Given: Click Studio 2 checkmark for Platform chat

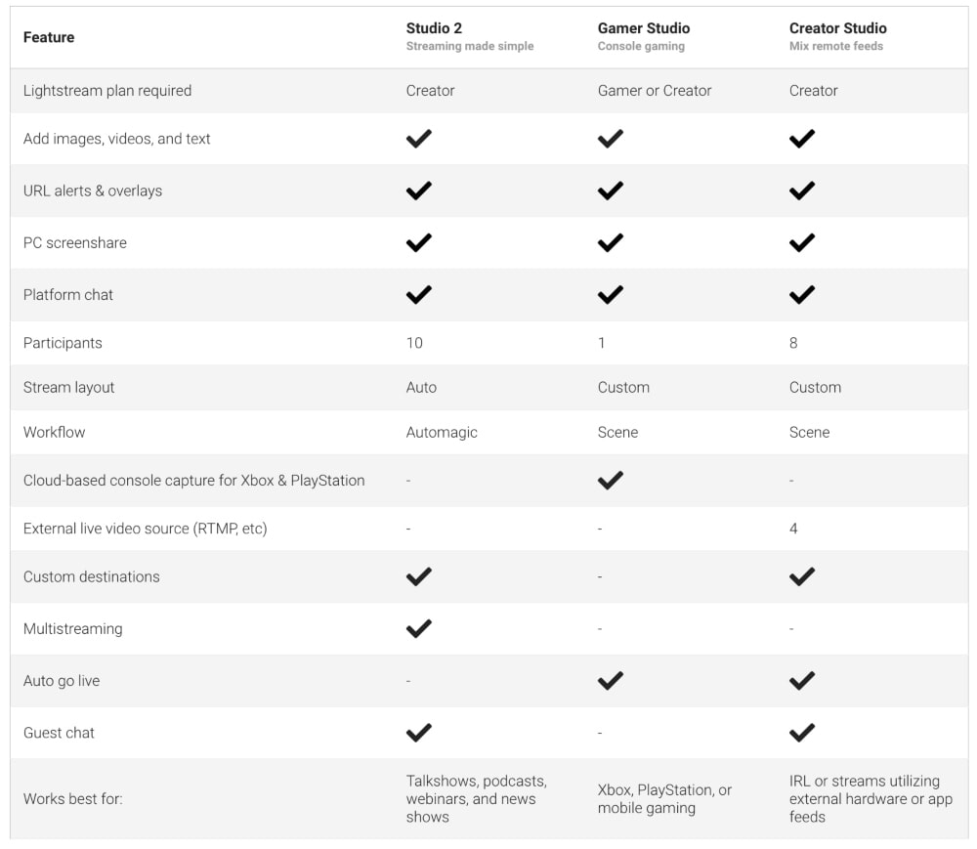Looking at the screenshot, I should pos(418,294).
